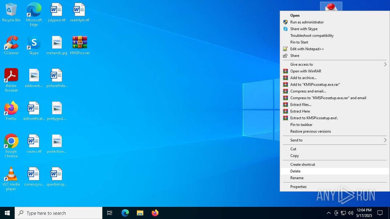The image size is (390, 219).
Task: Open the notification center icon
Action: (380, 213)
